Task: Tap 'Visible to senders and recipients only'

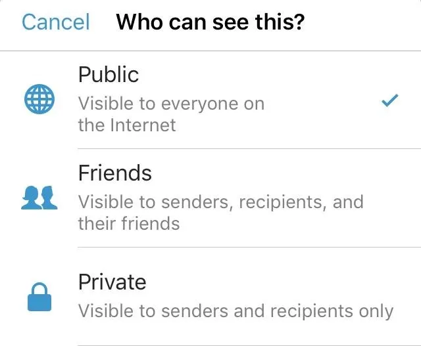Action: 235,311
